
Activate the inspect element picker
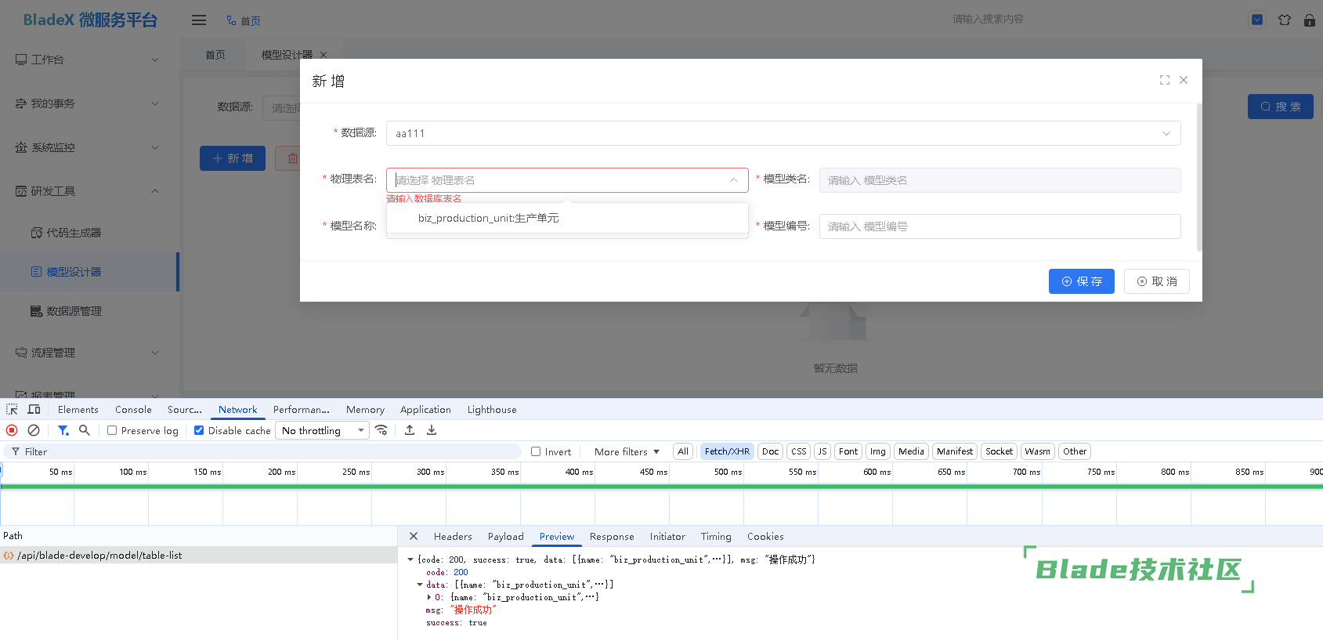12,409
